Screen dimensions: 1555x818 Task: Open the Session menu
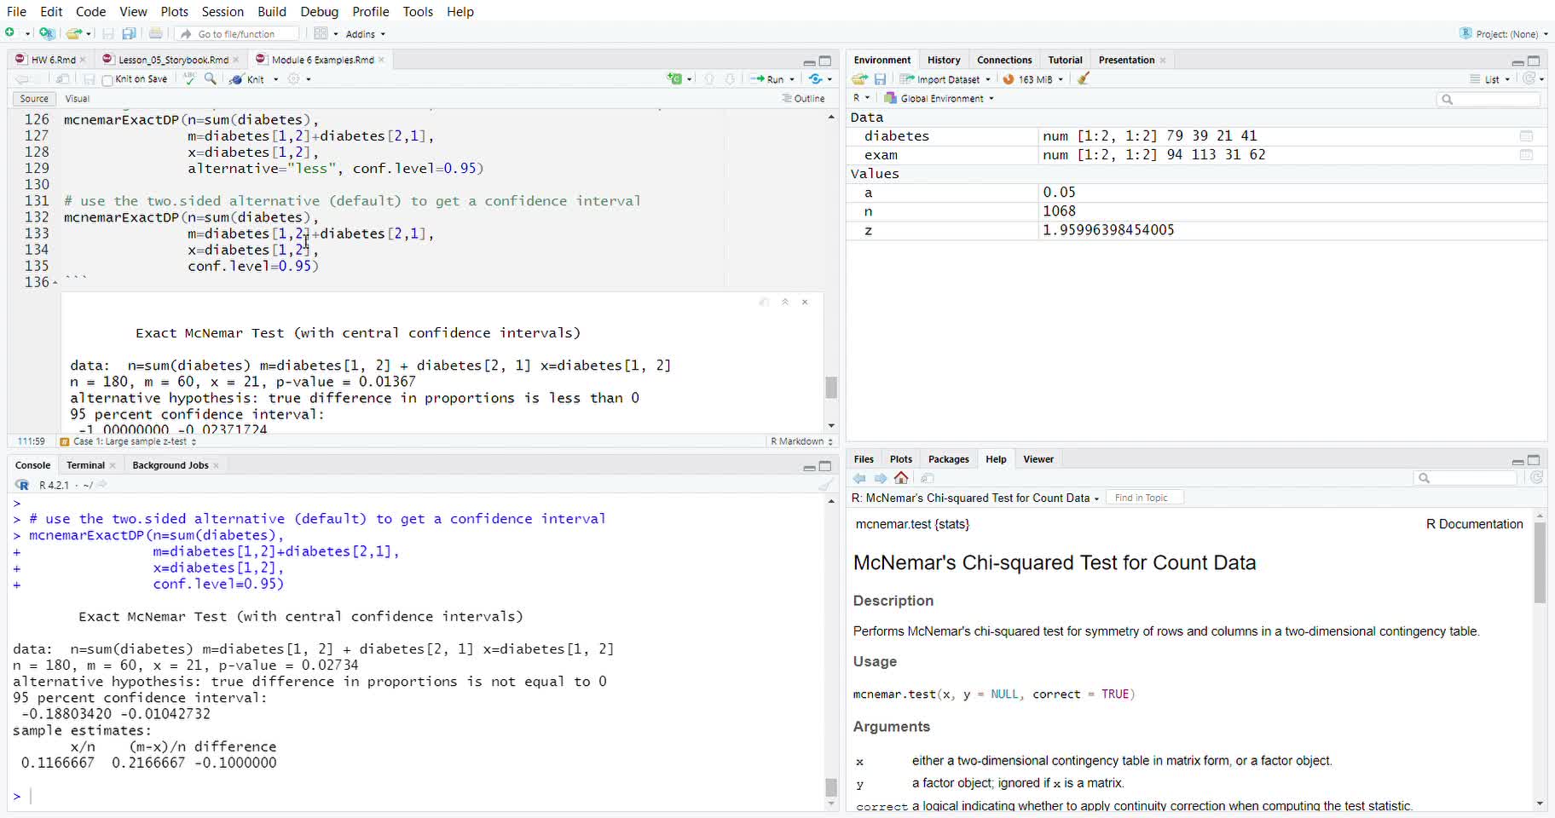coord(223,11)
